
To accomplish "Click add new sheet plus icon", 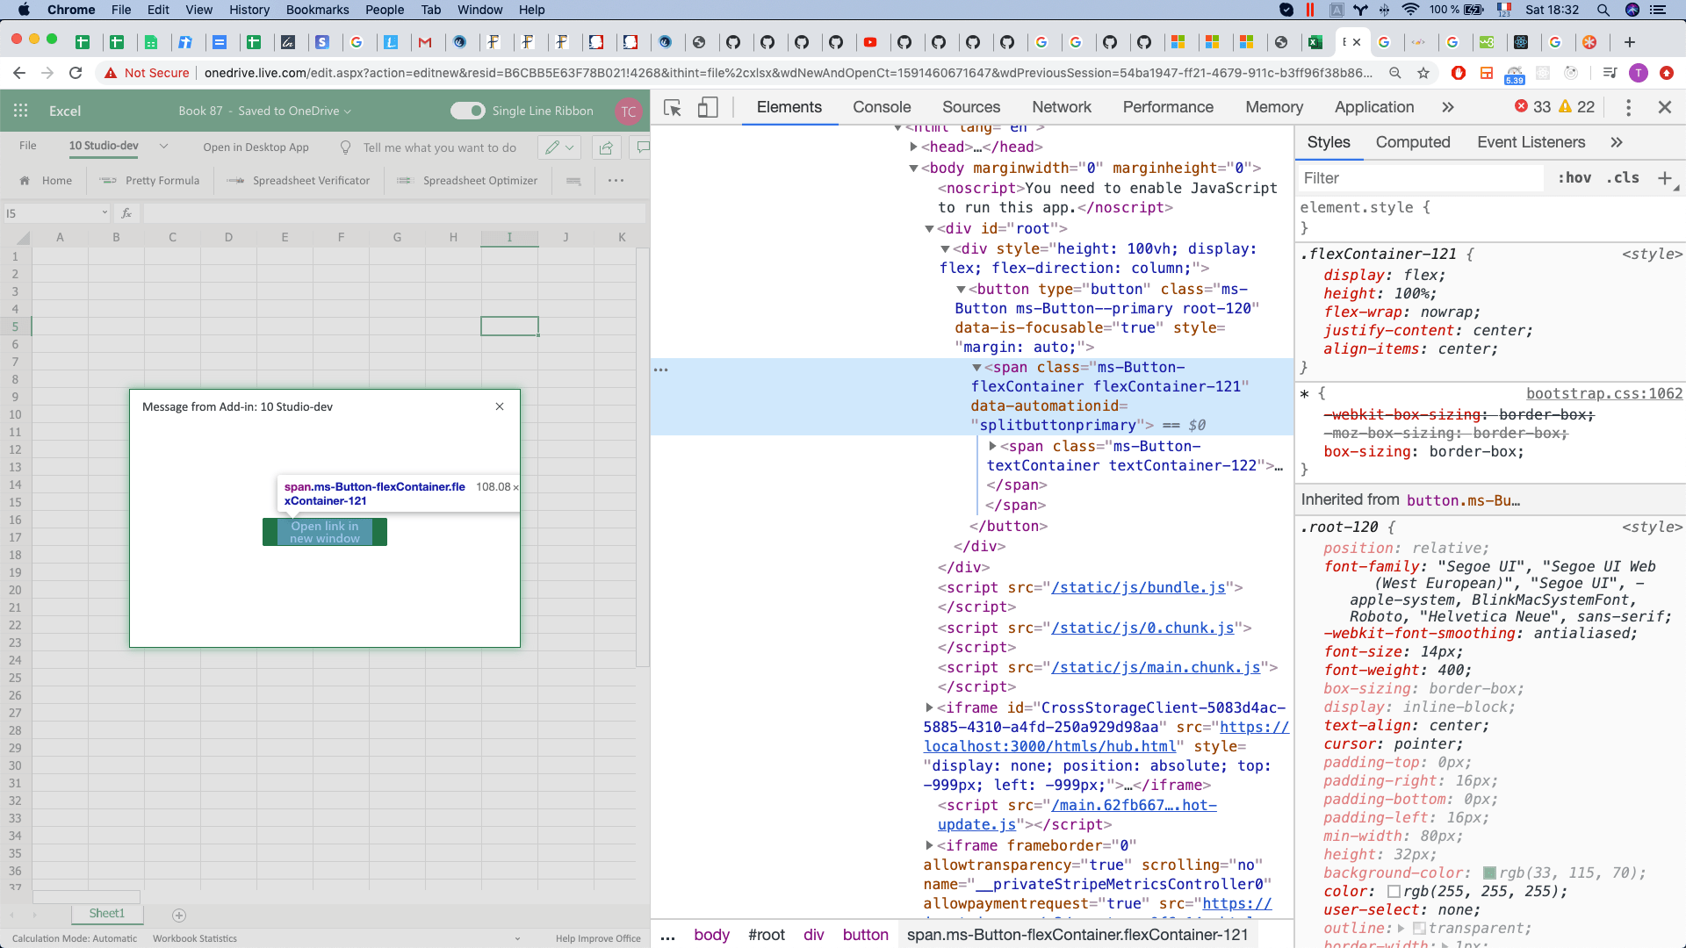I will (179, 915).
